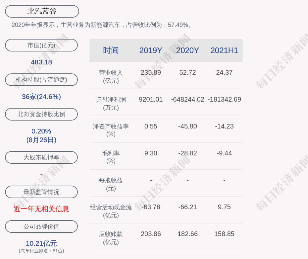Screen dimensions: 308x259
Task: Click the 2020年年报显示 summary sentence
Action: [x=101, y=25]
